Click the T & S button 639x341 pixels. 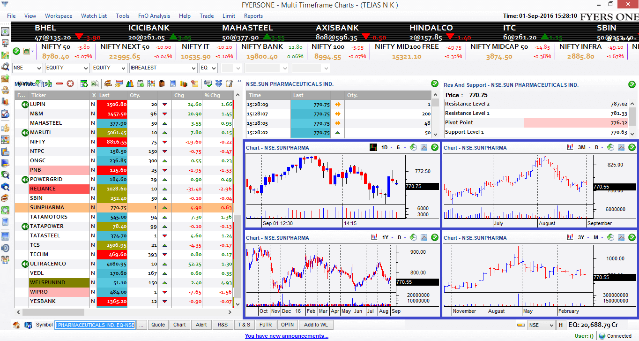[x=244, y=325]
